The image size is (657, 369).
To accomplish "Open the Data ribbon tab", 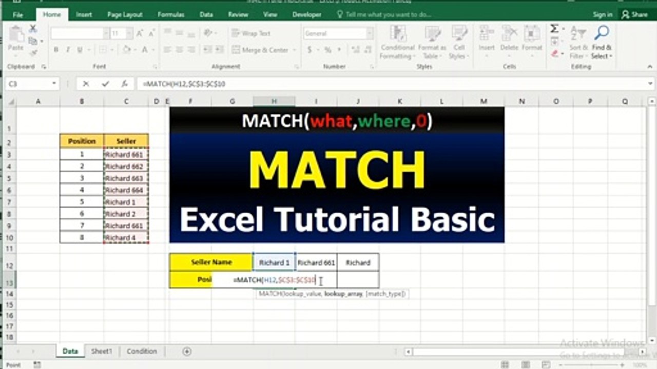I will tap(206, 14).
